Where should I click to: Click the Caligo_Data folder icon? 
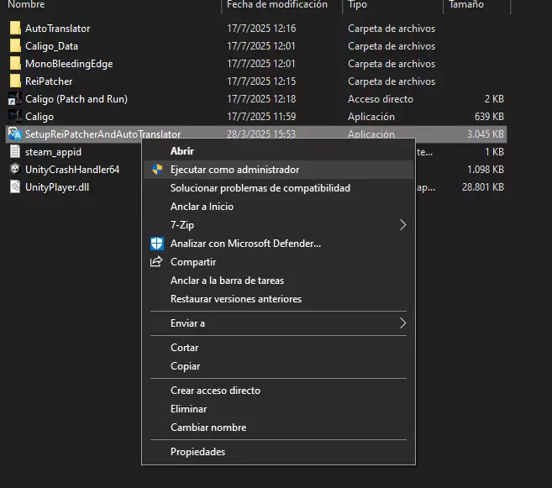[x=14, y=46]
